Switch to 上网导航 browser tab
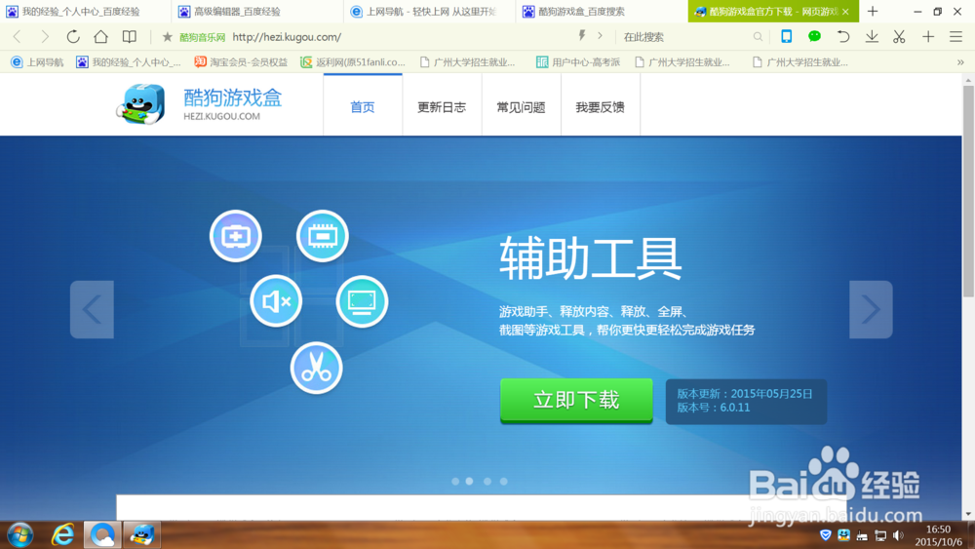Screen dimensions: 975x549 [430, 11]
